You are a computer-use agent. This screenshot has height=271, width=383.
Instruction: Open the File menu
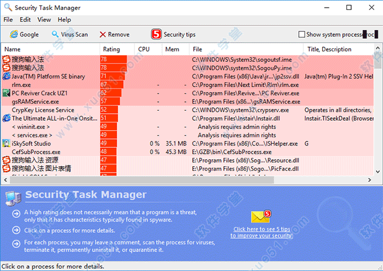point(8,19)
